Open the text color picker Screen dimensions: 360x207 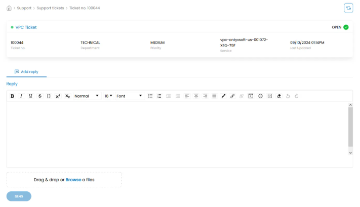[x=223, y=96]
